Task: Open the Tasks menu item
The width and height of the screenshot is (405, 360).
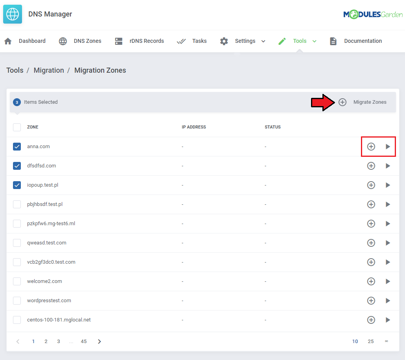Action: click(199, 41)
